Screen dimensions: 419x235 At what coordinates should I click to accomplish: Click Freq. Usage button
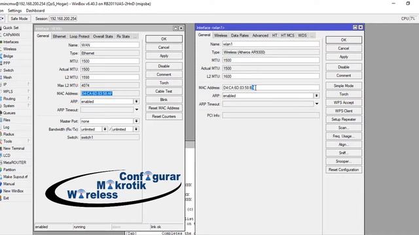344,136
